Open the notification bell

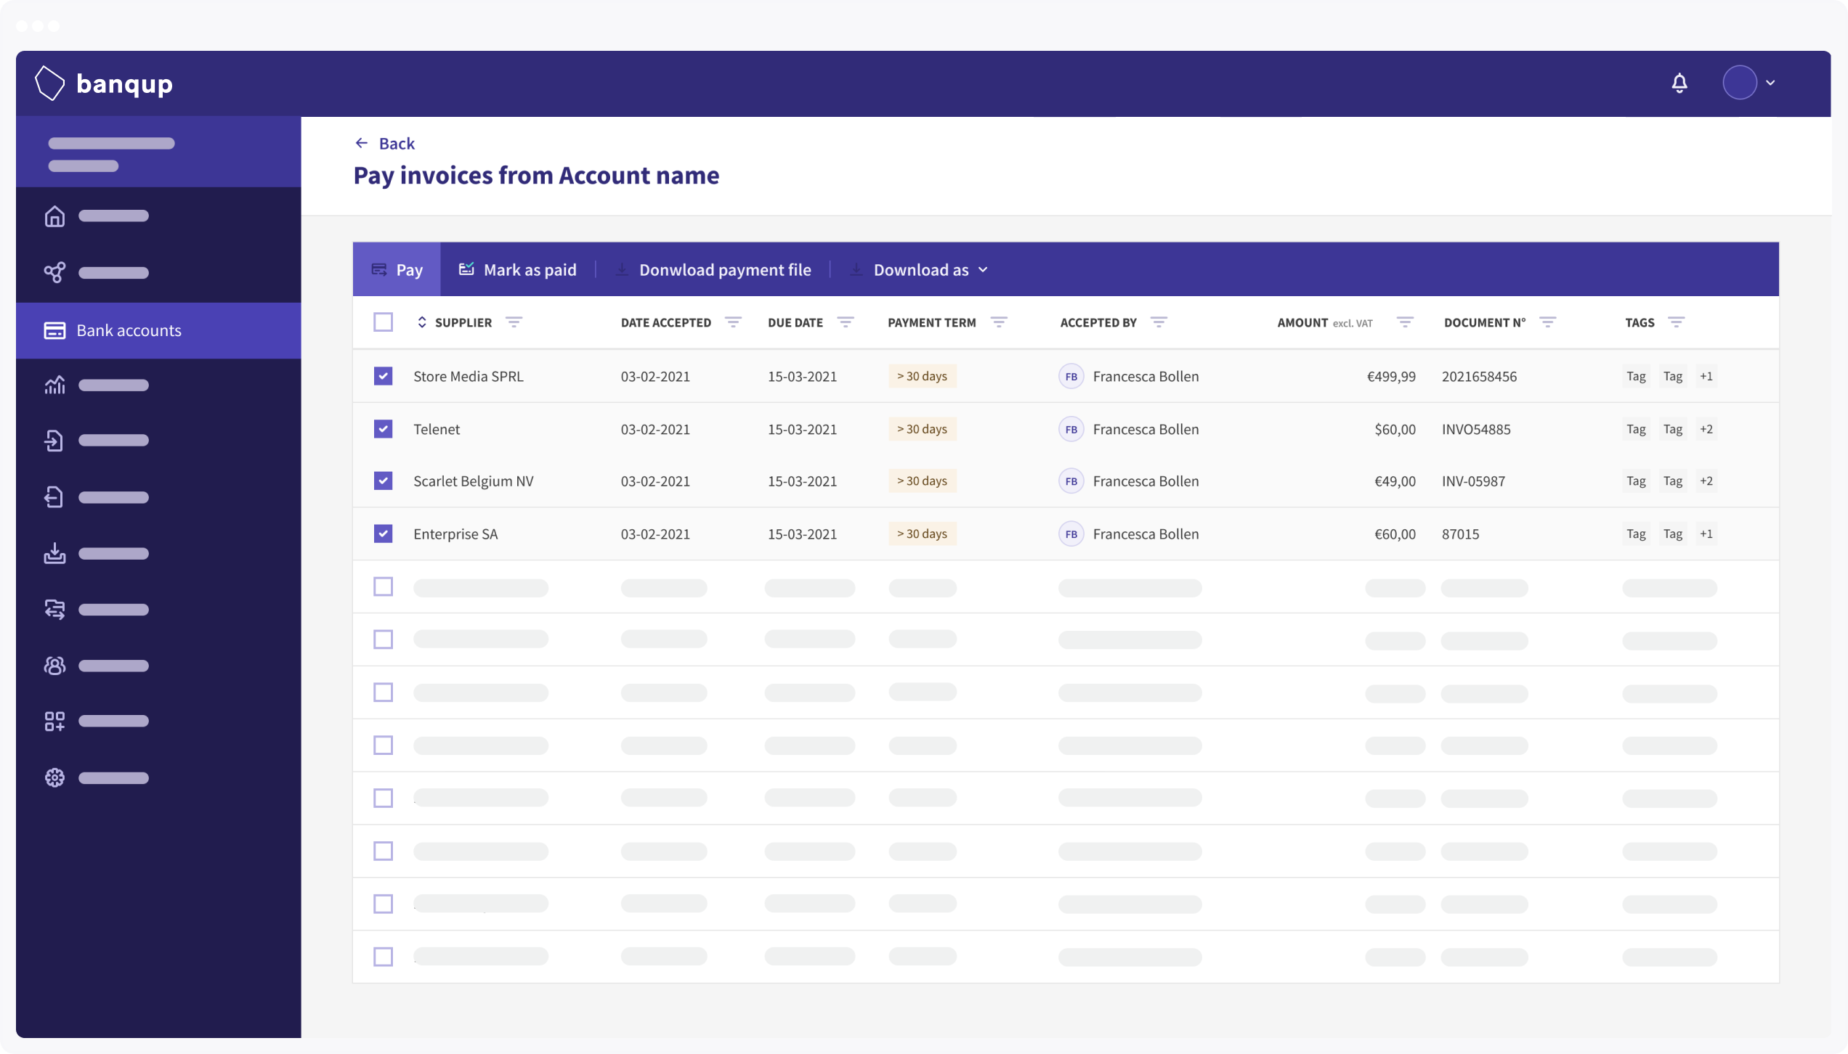click(1679, 83)
